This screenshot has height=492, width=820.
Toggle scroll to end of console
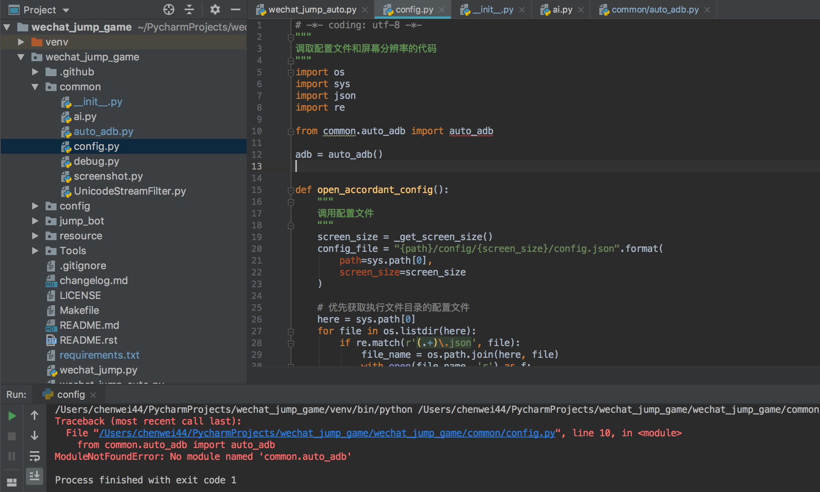coord(35,476)
